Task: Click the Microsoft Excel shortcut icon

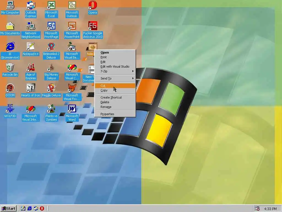Action: point(51,5)
